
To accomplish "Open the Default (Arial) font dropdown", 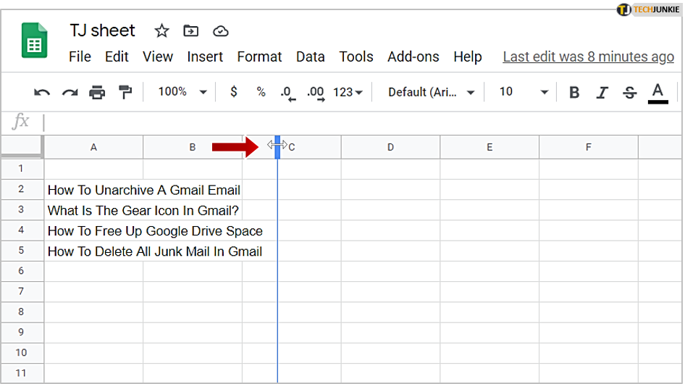I will [x=431, y=92].
